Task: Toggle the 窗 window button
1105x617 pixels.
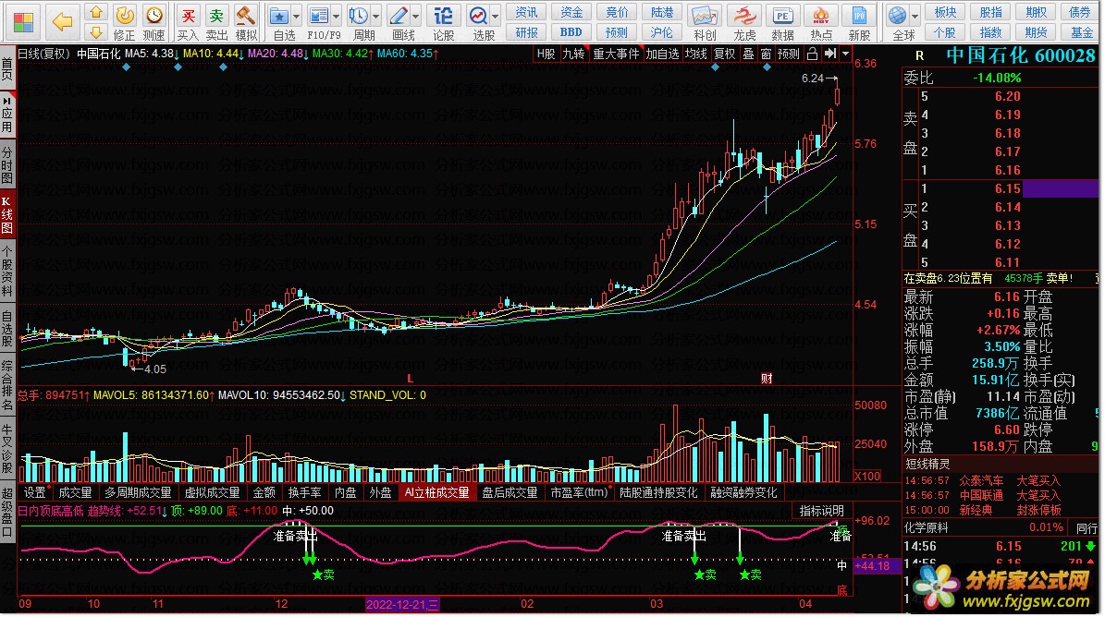Action: click(766, 54)
